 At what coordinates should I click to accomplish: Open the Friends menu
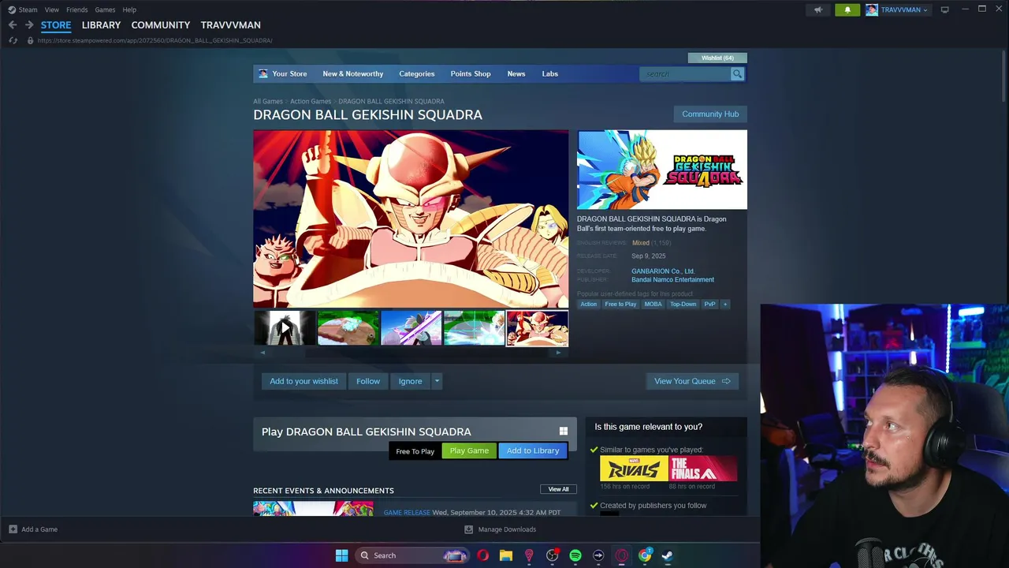(x=76, y=9)
